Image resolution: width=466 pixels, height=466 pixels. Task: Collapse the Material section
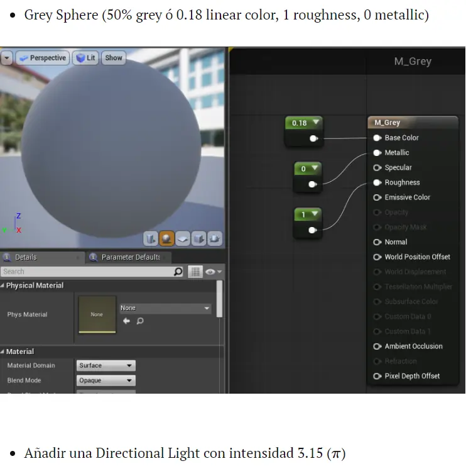coord(3,352)
